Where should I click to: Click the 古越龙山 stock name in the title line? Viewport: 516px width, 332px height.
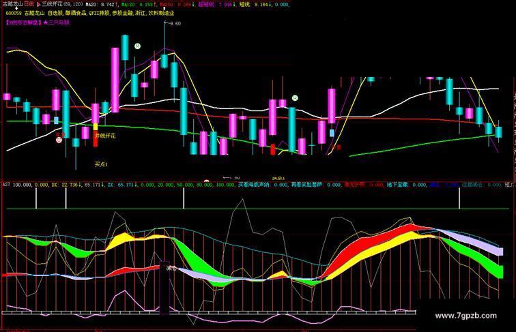click(x=13, y=4)
